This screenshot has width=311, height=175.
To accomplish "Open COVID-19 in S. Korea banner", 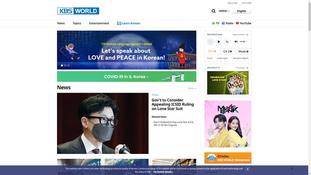I will pyautogui.click(x=127, y=76).
